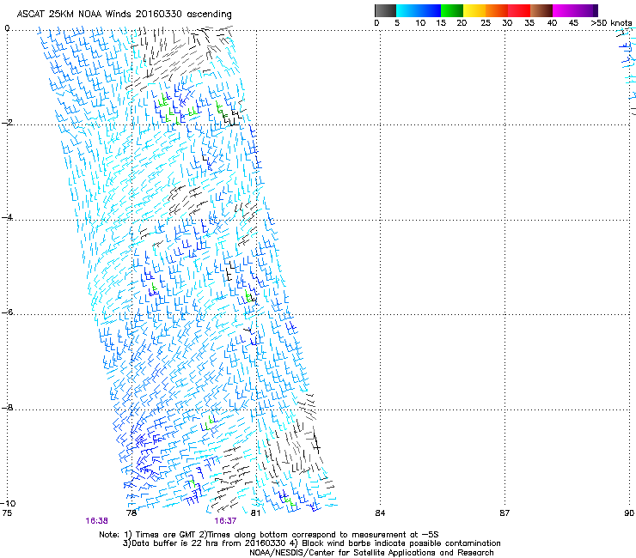Click the legend tick label 10
Screen dimensions: 636x558
[x=420, y=23]
